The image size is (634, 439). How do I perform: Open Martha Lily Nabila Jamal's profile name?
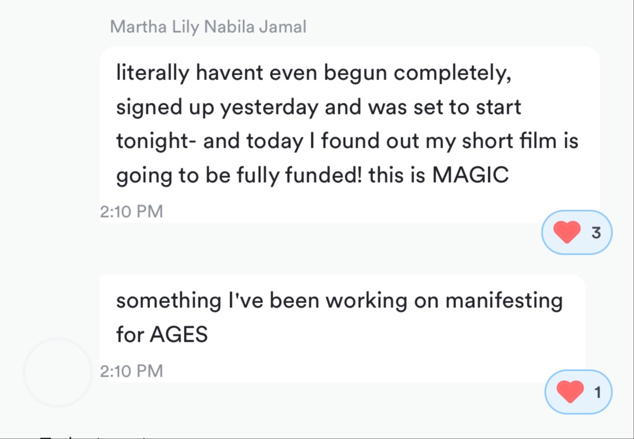pyautogui.click(x=208, y=26)
